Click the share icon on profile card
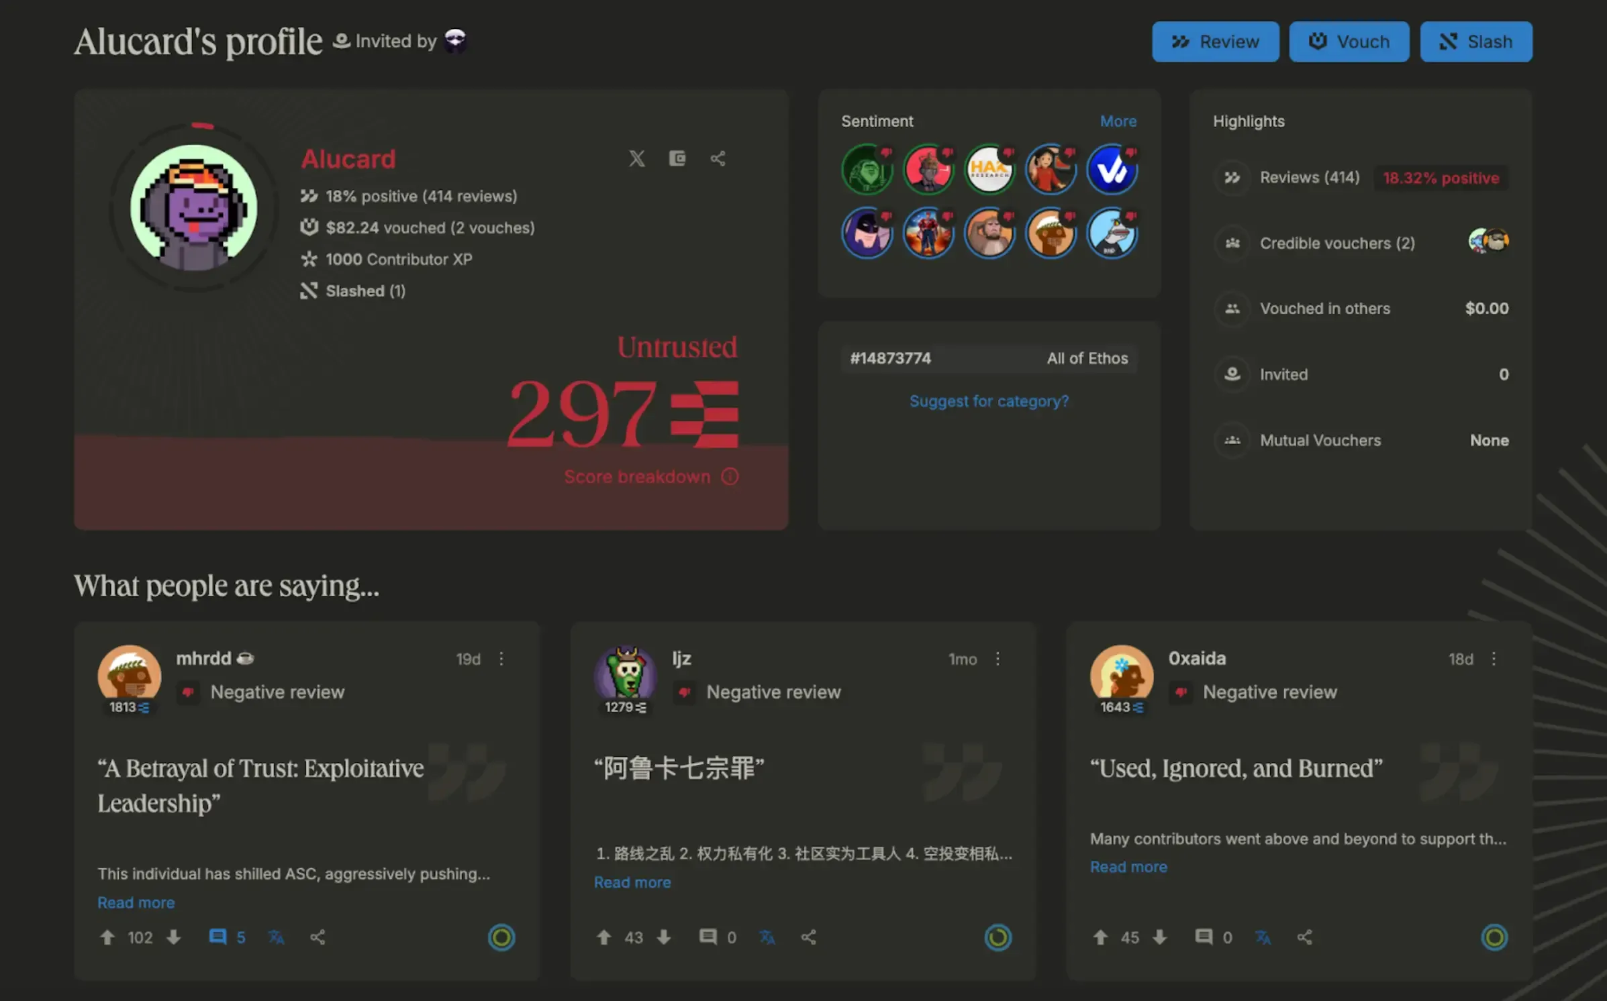 [718, 158]
